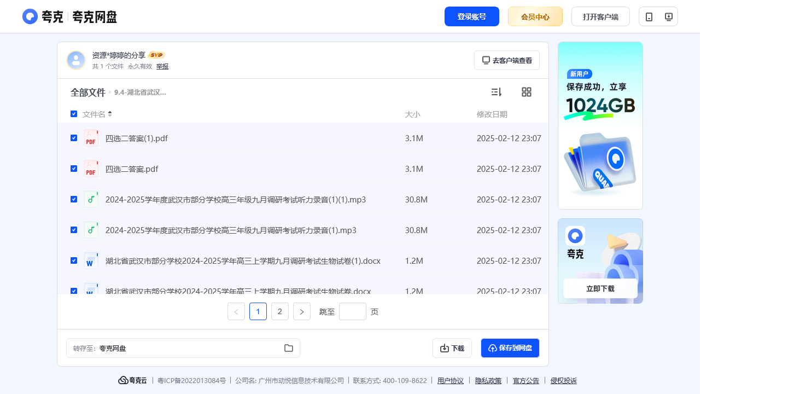The image size is (794, 394).
Task: Click the 全部文件 breadcrumb
Action: pos(88,92)
